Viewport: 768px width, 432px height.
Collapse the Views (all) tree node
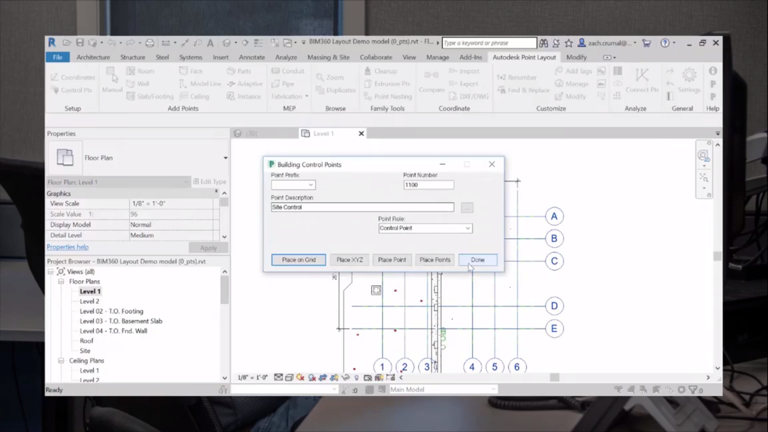coord(51,272)
